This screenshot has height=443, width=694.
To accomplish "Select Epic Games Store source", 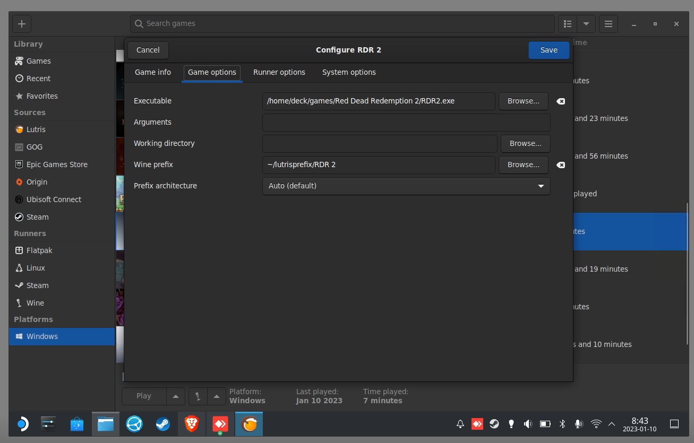I will [x=62, y=164].
